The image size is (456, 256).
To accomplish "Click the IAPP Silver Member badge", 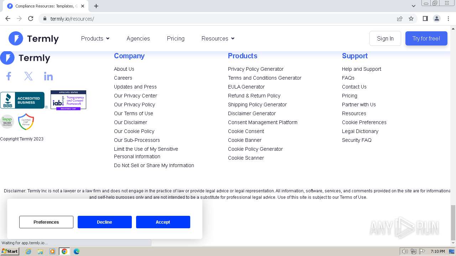I will click(7, 122).
